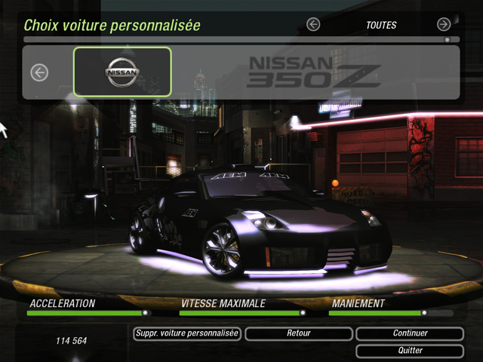Click the money amount 114 564
483x362 pixels.
[x=71, y=341]
